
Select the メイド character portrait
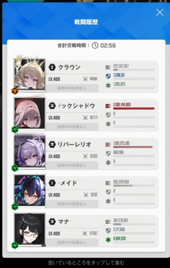pos(30,190)
